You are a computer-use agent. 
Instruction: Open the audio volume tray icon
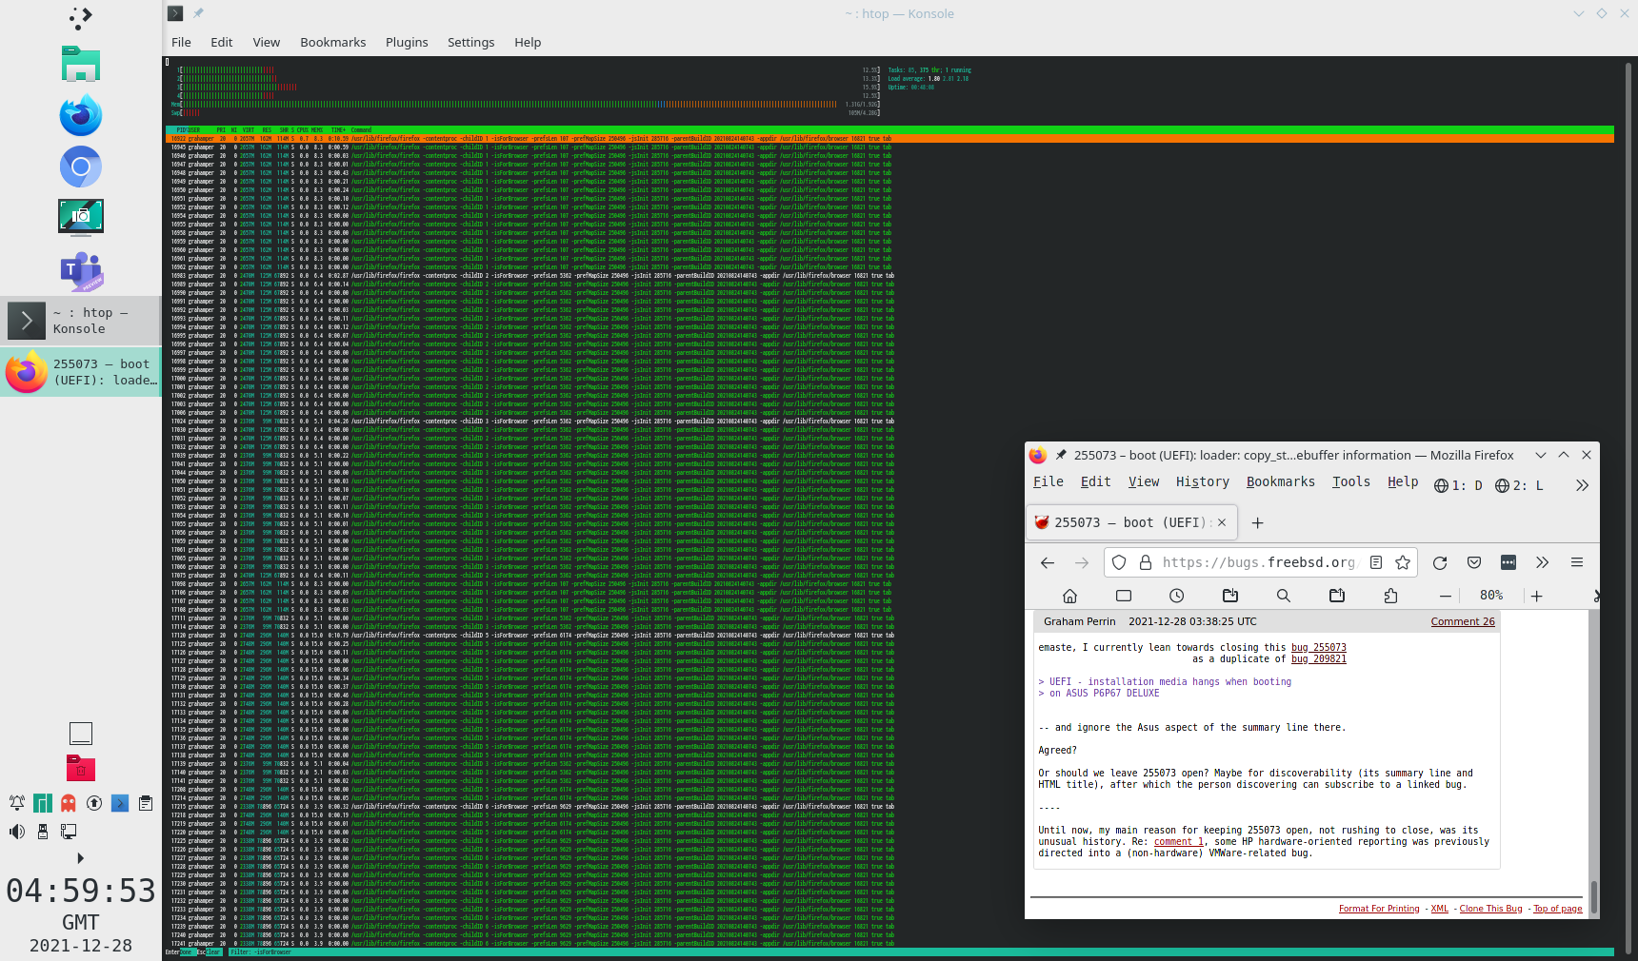click(x=17, y=832)
